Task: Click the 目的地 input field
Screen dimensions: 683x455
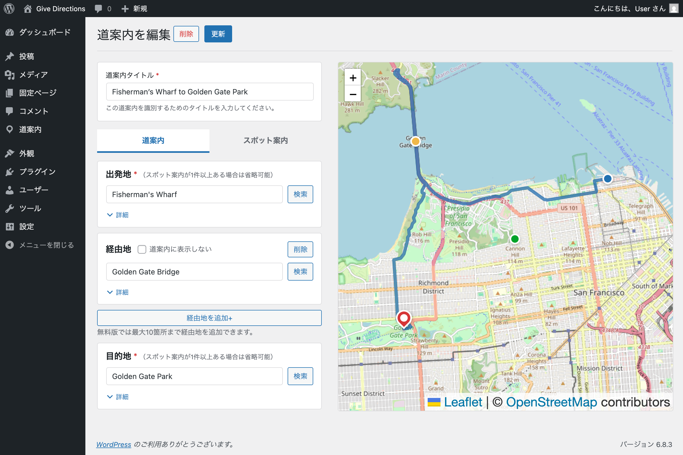Action: point(194,376)
